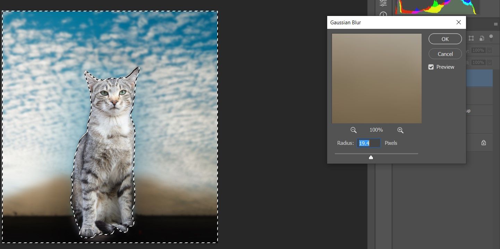Viewport: 500px width, 249px height.
Task: Select the highlighted blue layer row
Action: point(479,78)
